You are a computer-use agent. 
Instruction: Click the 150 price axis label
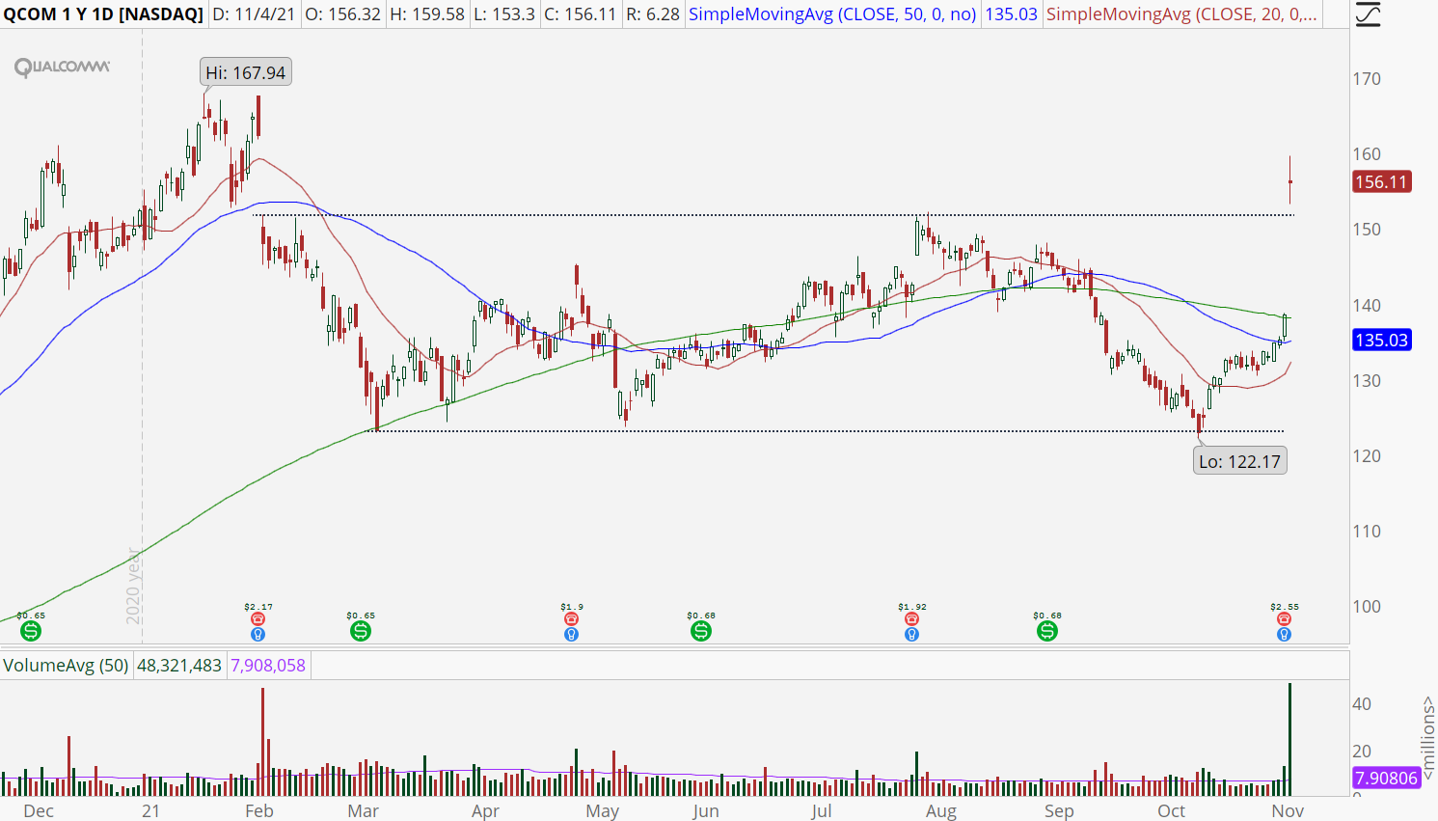1367,229
